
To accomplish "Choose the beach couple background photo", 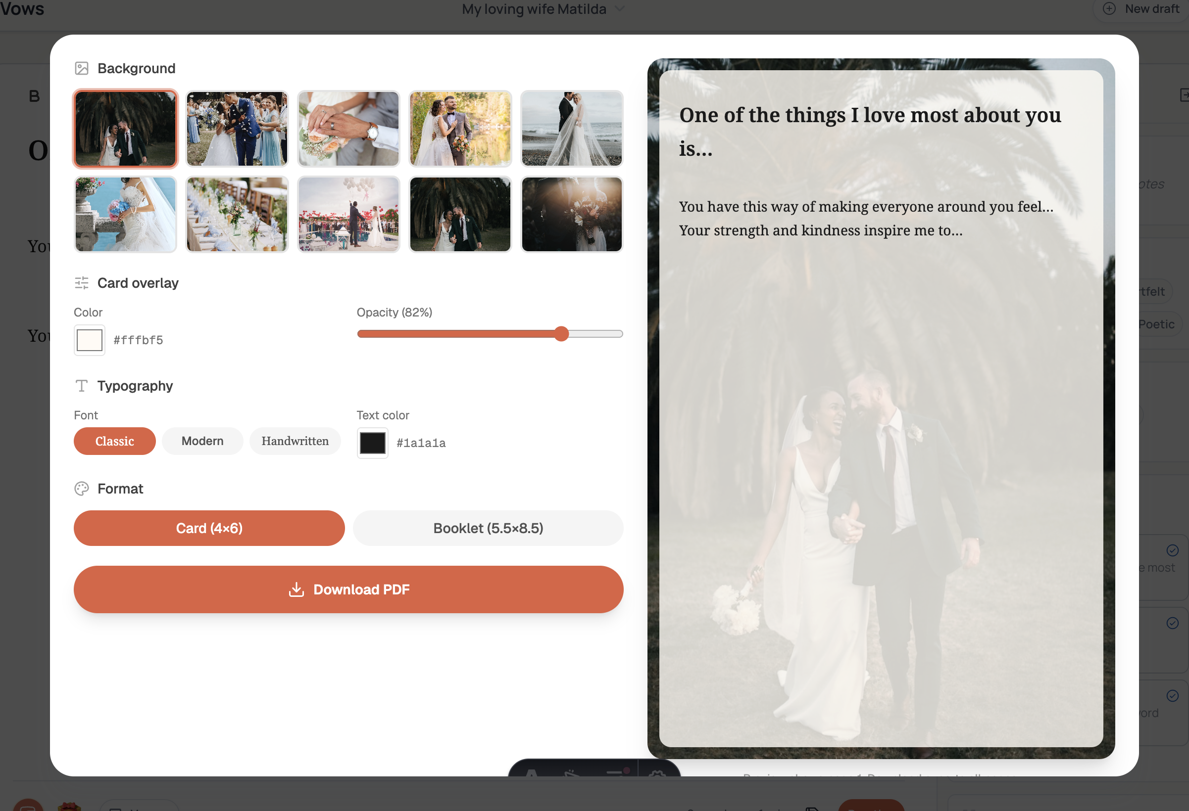I will (x=571, y=129).
